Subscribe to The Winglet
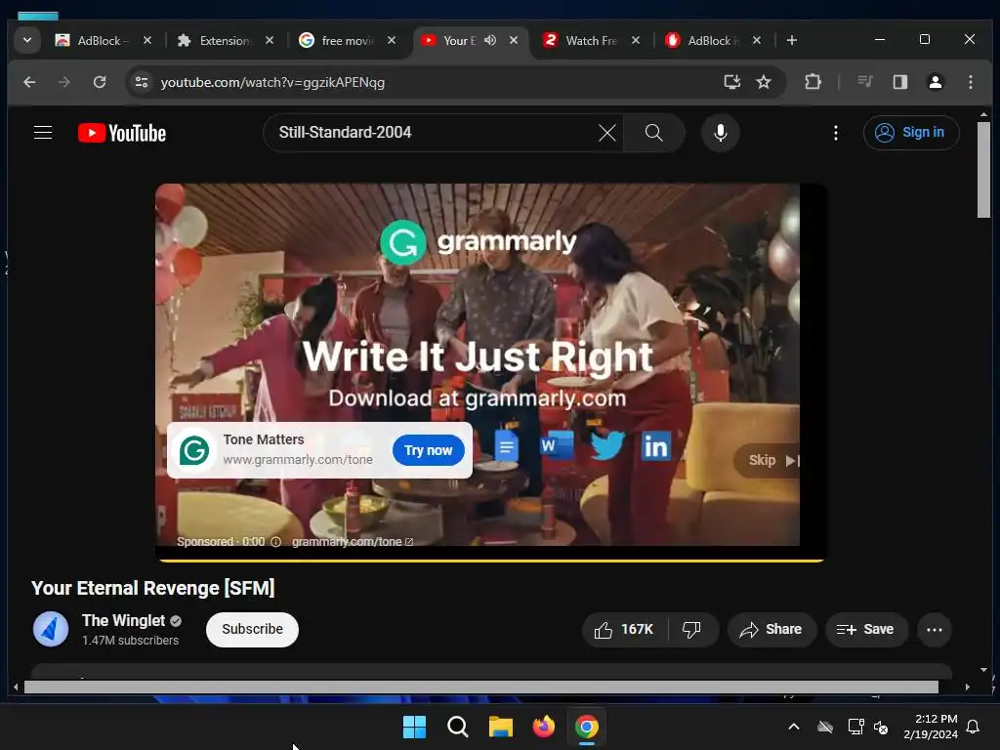Screen dimensions: 1000x750 (x=252, y=630)
